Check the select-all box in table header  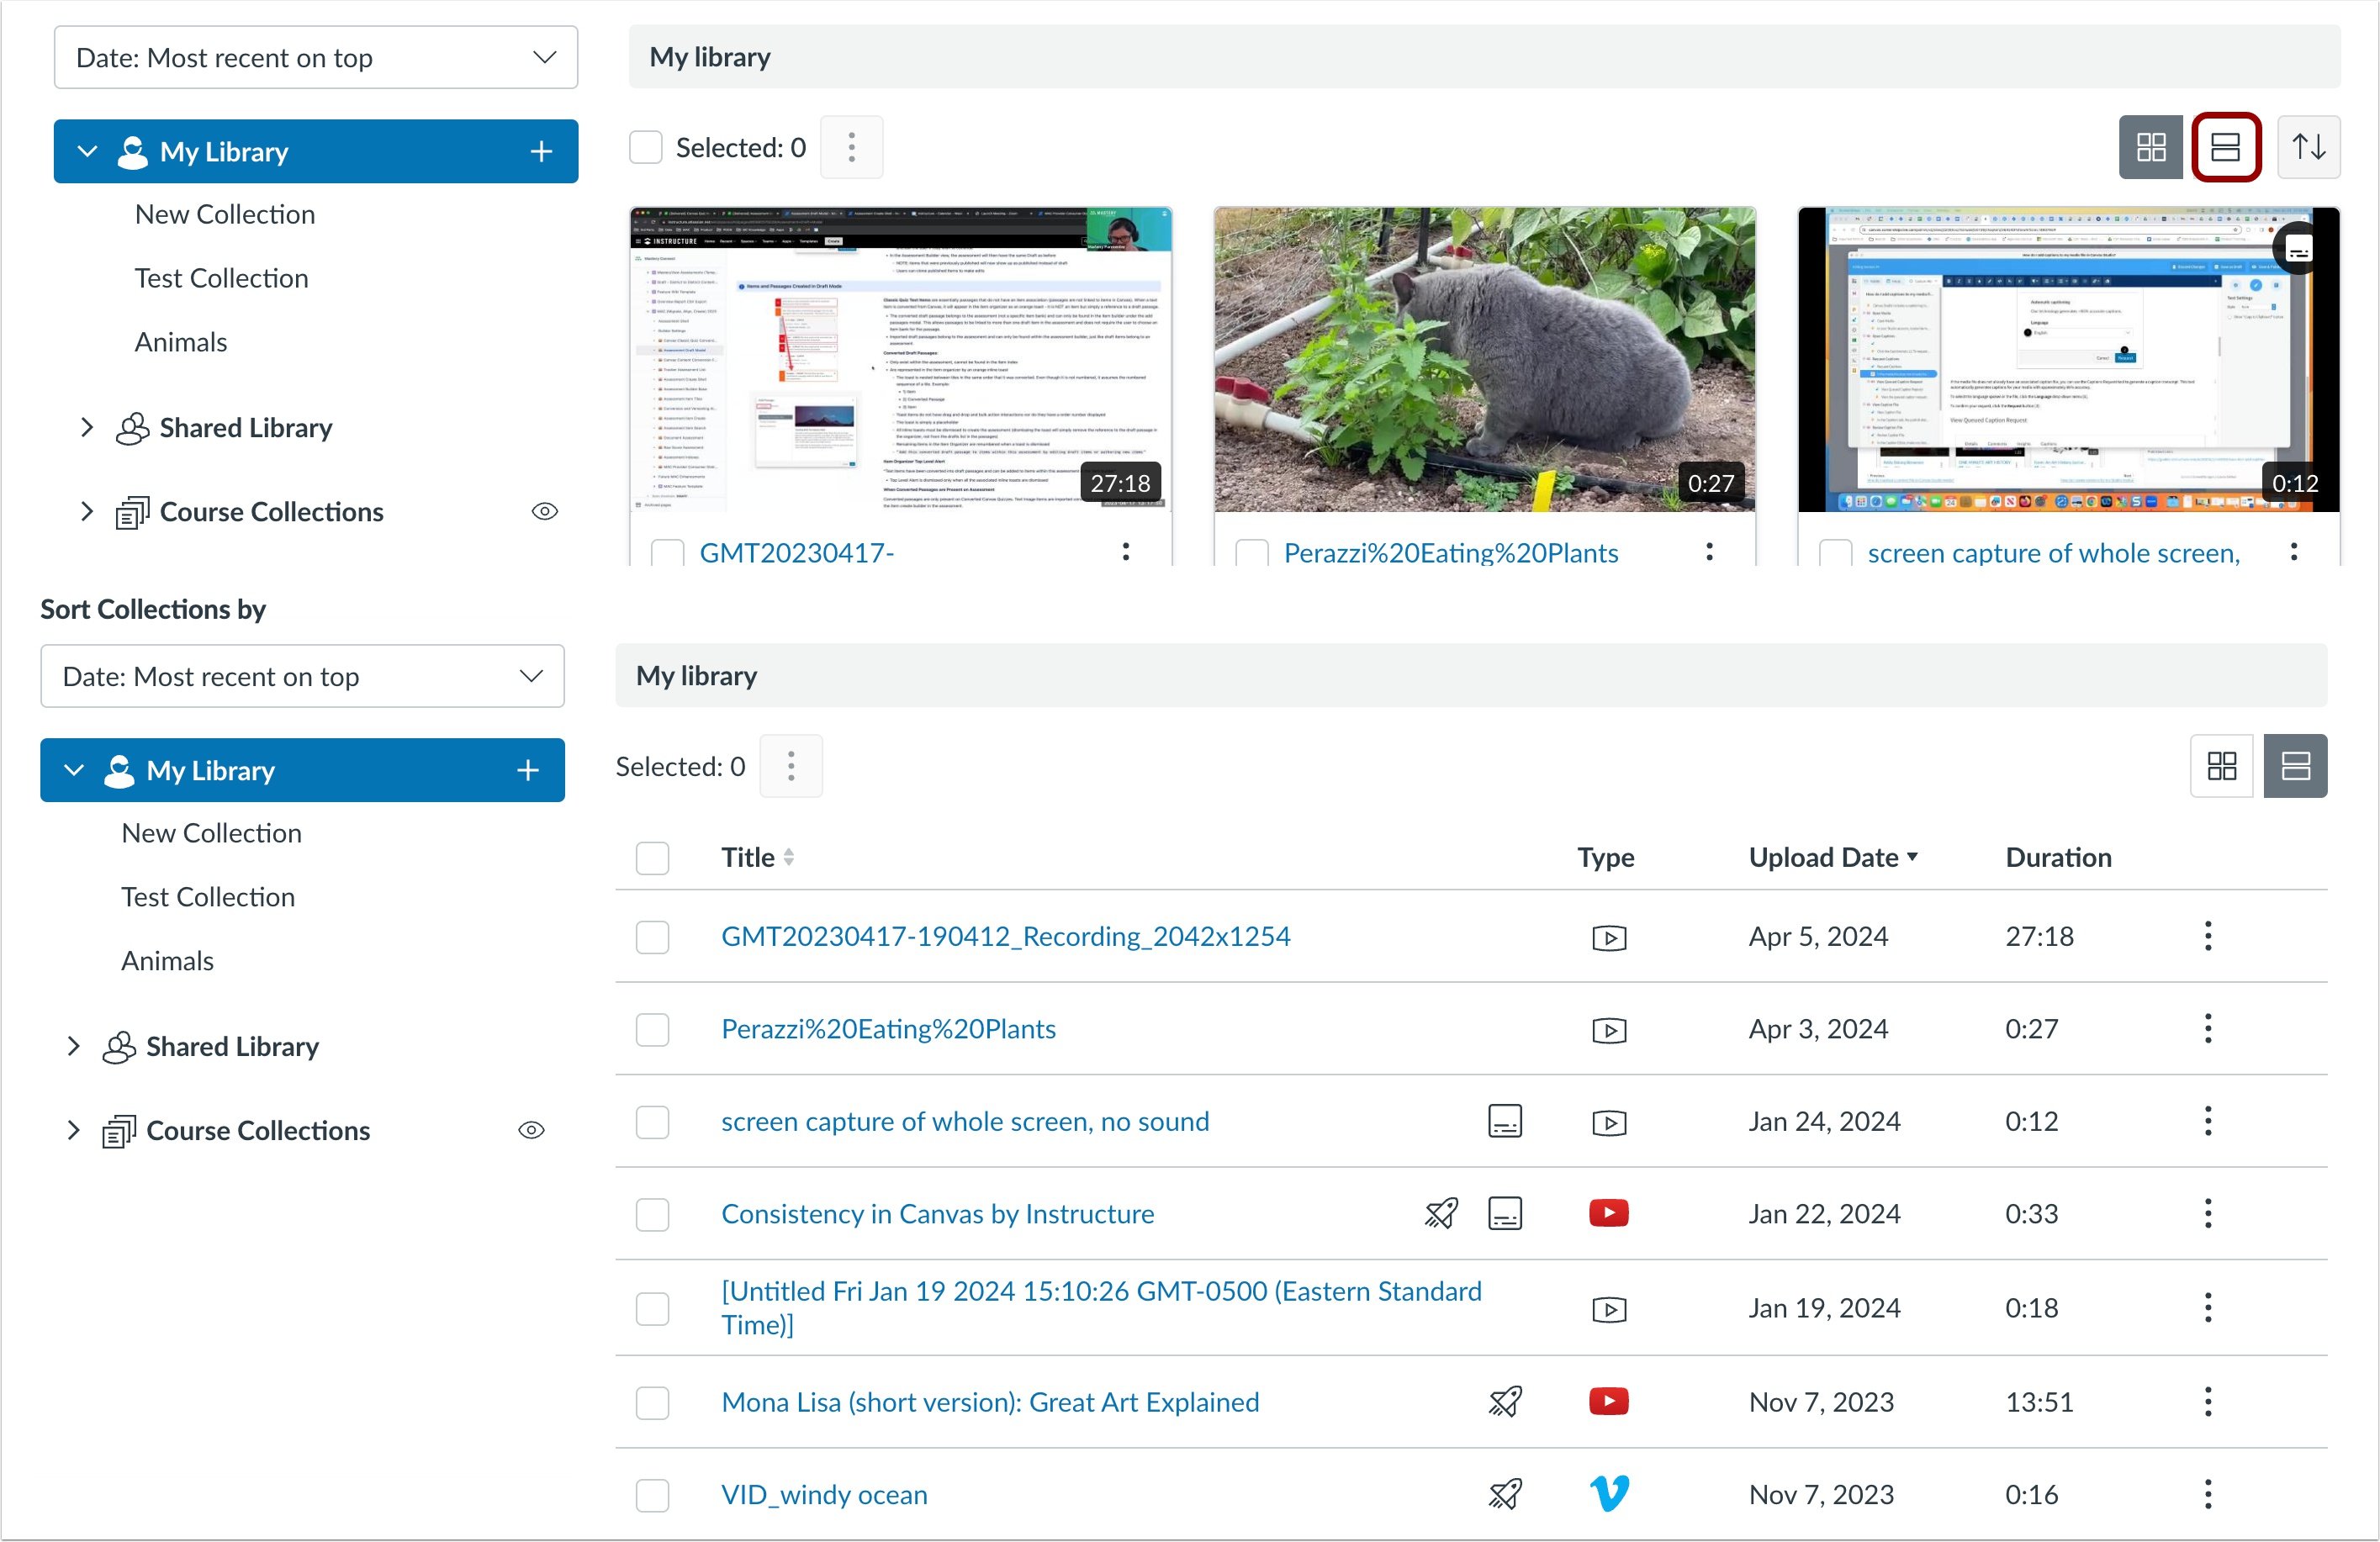coord(652,858)
